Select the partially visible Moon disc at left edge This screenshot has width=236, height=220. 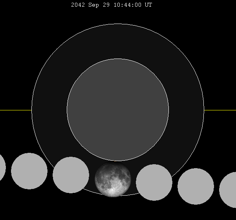pos(2,168)
